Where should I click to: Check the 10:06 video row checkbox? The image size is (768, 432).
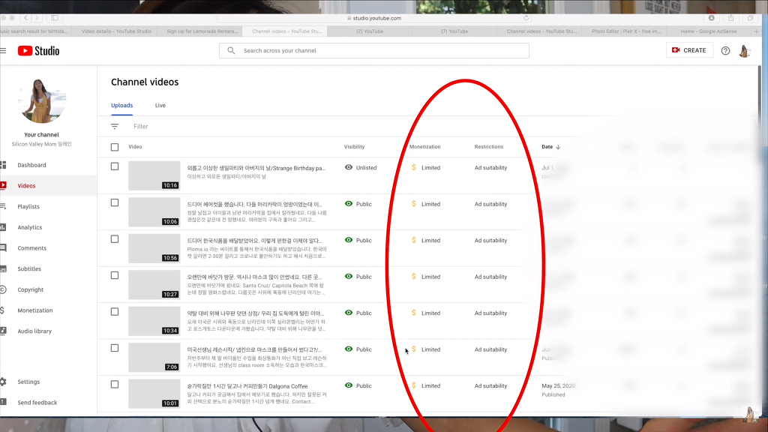[x=115, y=202]
